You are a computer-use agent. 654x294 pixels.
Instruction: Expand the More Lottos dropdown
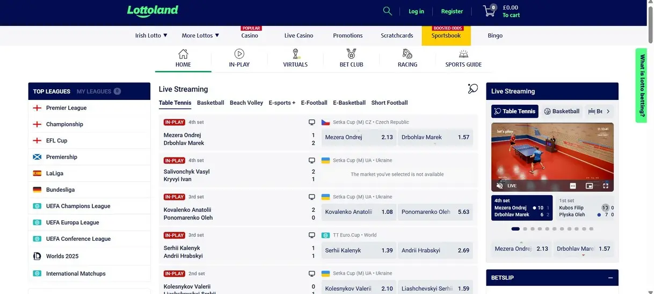(x=200, y=35)
